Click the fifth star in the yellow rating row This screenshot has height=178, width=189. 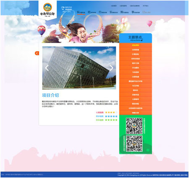[x=116, y=112]
